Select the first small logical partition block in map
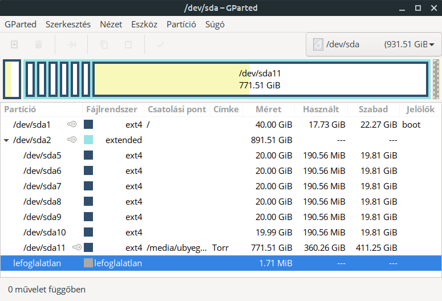The image size is (442, 301). (30, 79)
